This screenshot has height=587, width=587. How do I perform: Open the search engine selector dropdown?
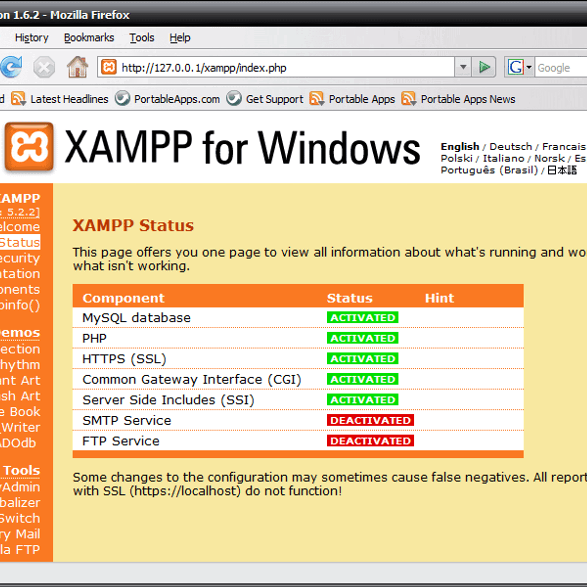[x=529, y=67]
